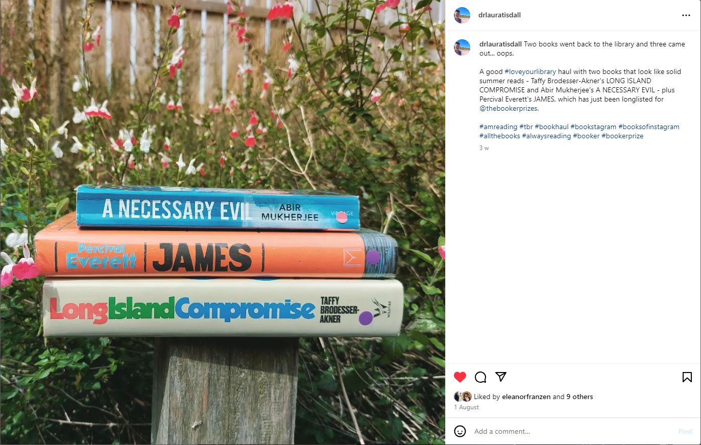
Task: Open the emoji picker smiley icon
Action: 460,431
